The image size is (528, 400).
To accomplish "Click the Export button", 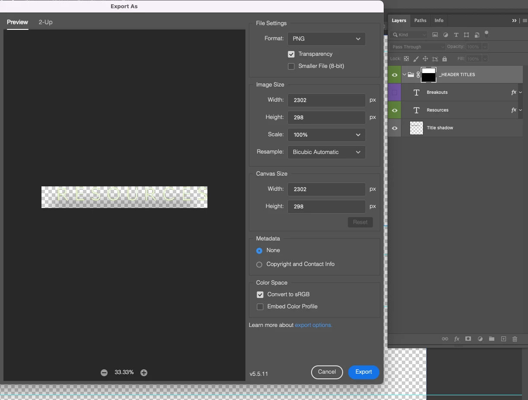I will pos(364,372).
